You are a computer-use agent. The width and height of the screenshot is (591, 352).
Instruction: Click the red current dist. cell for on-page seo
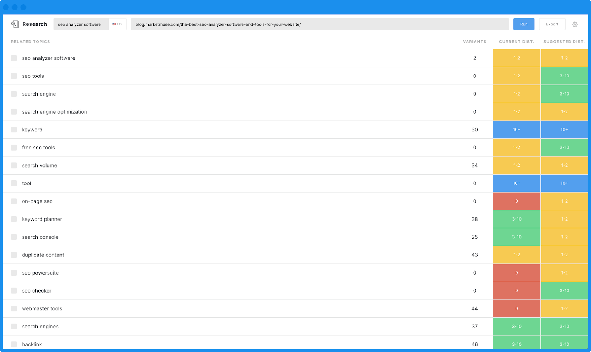pos(517,201)
